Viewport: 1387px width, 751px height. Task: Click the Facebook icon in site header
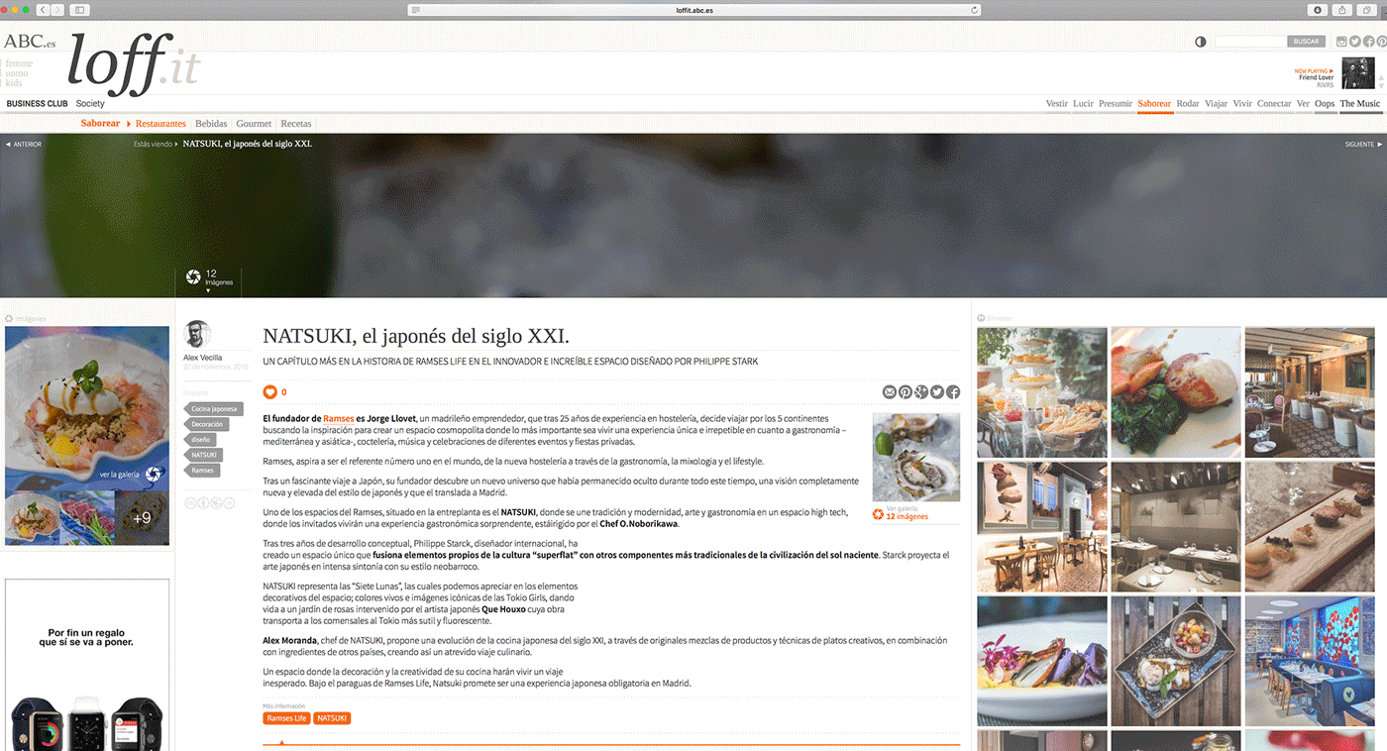(1368, 42)
